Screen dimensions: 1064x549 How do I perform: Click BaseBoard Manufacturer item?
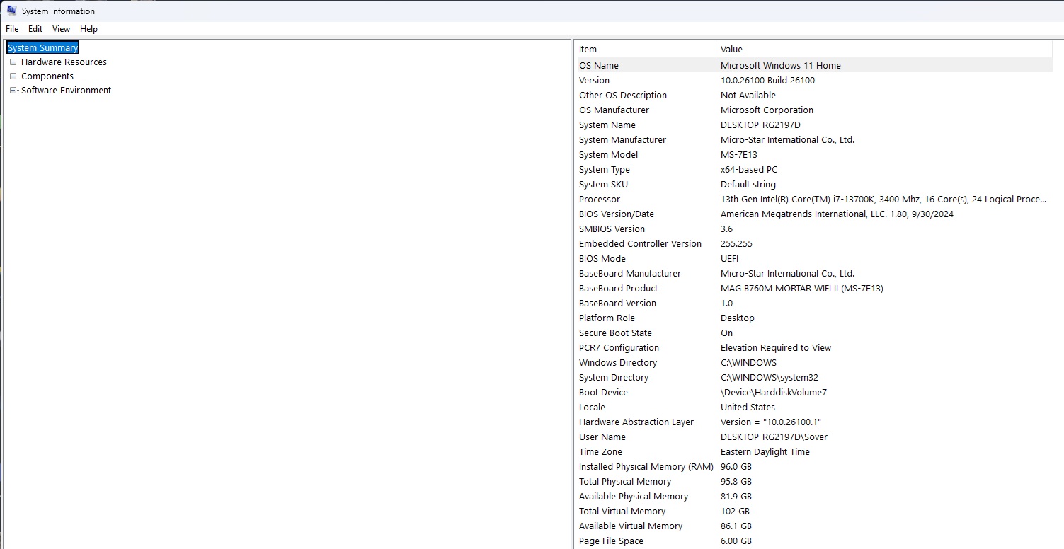click(630, 273)
